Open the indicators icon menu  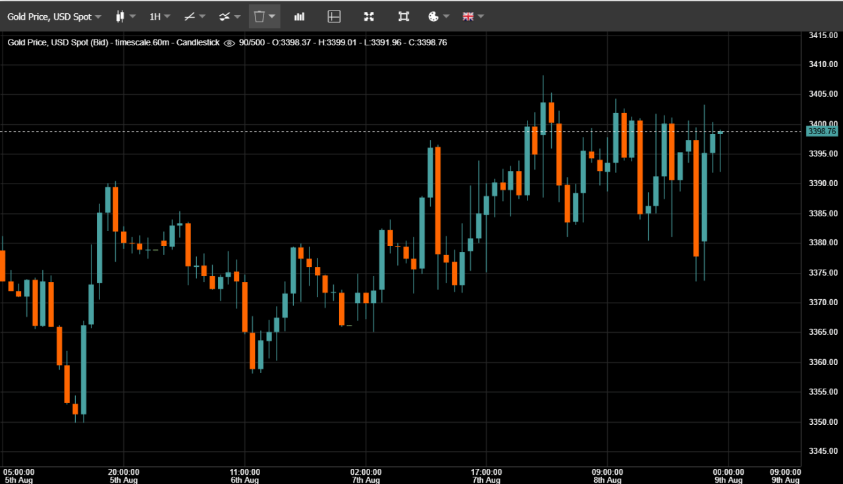point(225,16)
